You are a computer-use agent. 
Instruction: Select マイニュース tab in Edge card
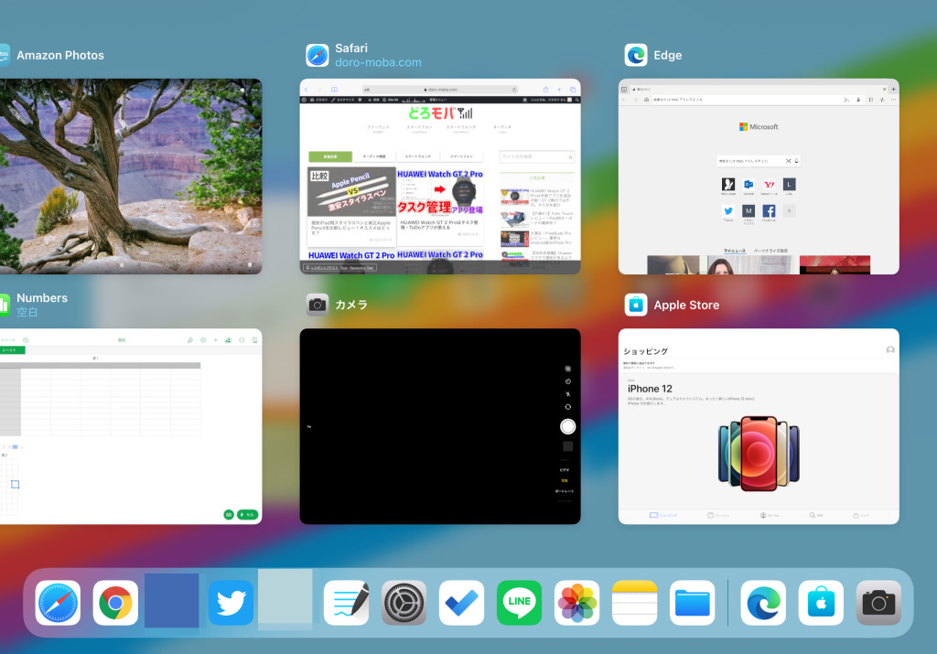[735, 251]
